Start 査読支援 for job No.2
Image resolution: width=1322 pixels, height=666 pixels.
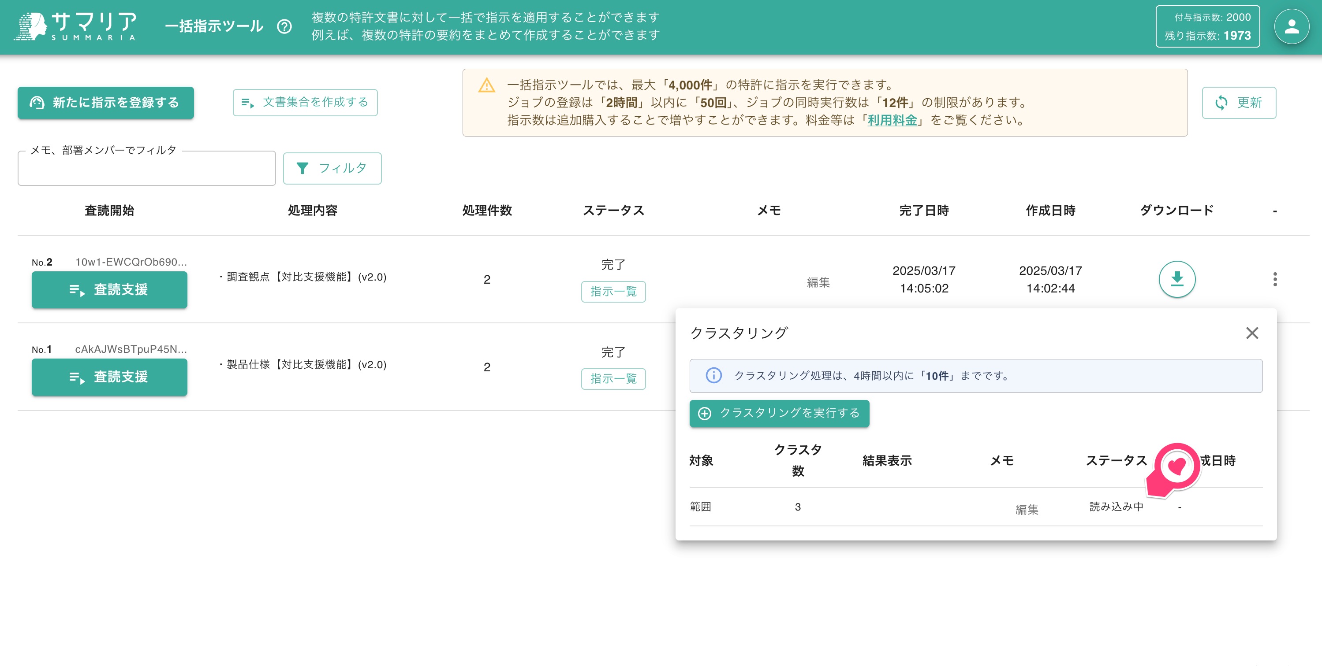109,290
